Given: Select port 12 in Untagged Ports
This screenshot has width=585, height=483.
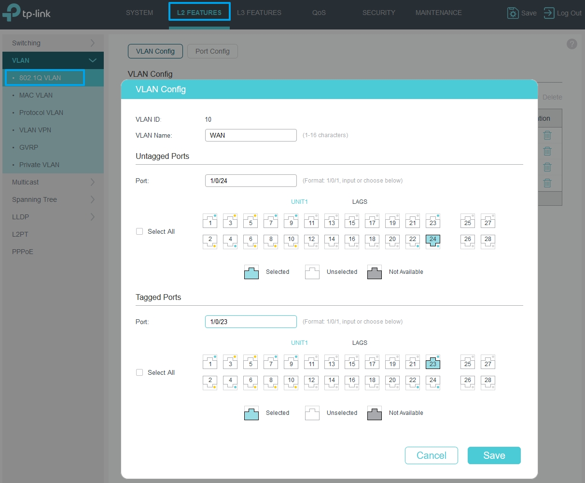Looking at the screenshot, I should [311, 241].
